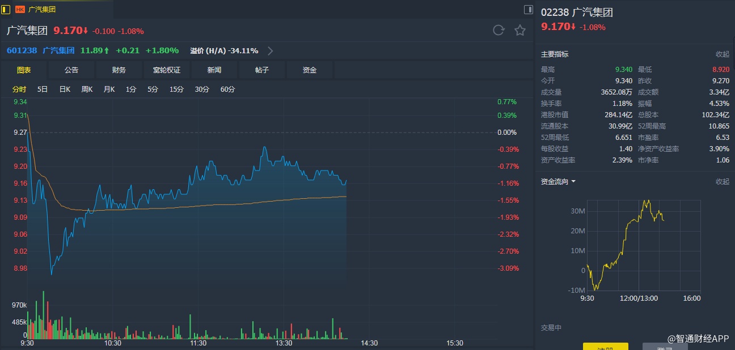Open the 资金流向 dropdown arrow
The image size is (735, 350).
click(573, 182)
